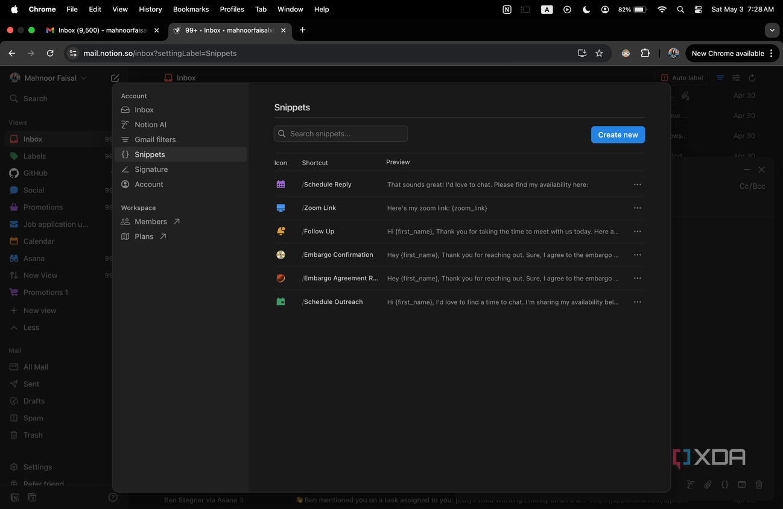Click the Shortcut column header

[315, 163]
